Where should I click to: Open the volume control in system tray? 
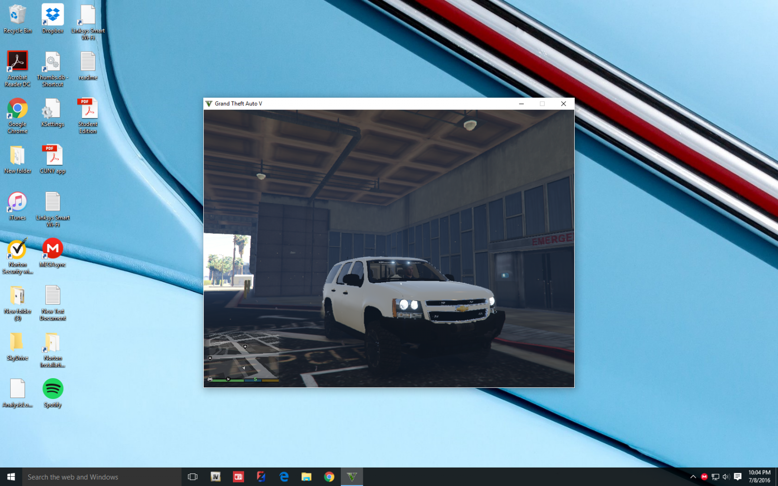click(726, 477)
